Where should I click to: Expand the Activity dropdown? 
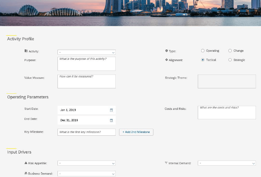coord(86,52)
